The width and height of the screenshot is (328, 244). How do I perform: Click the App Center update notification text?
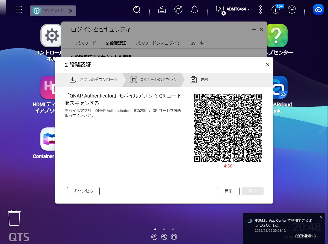(x=283, y=223)
